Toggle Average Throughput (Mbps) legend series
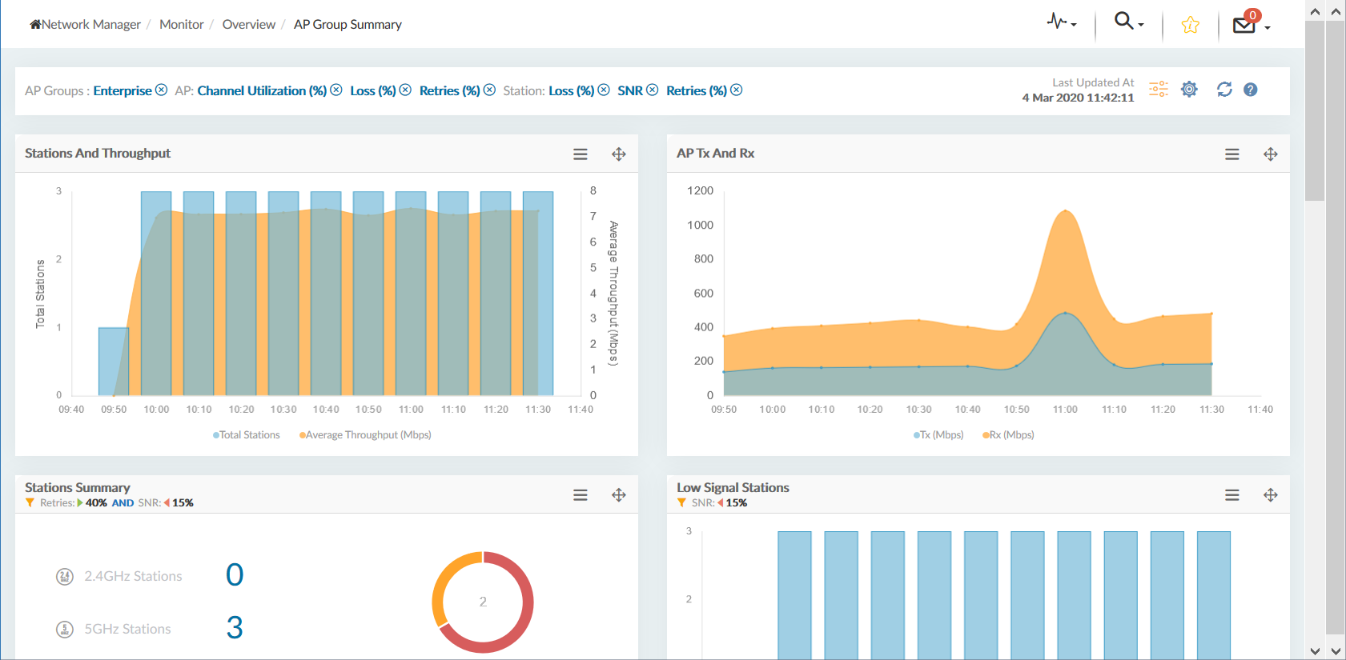Image resolution: width=1346 pixels, height=660 pixels. point(365,435)
